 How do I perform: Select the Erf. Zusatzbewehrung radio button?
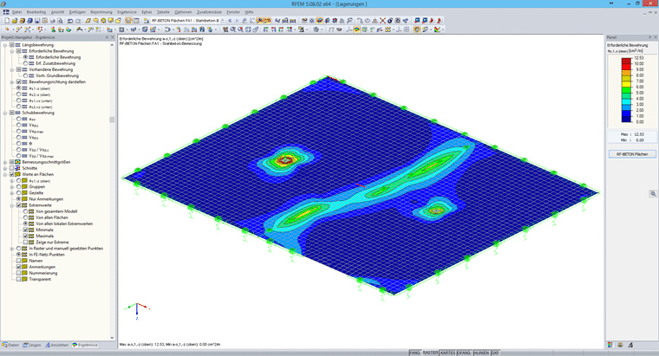pos(26,63)
